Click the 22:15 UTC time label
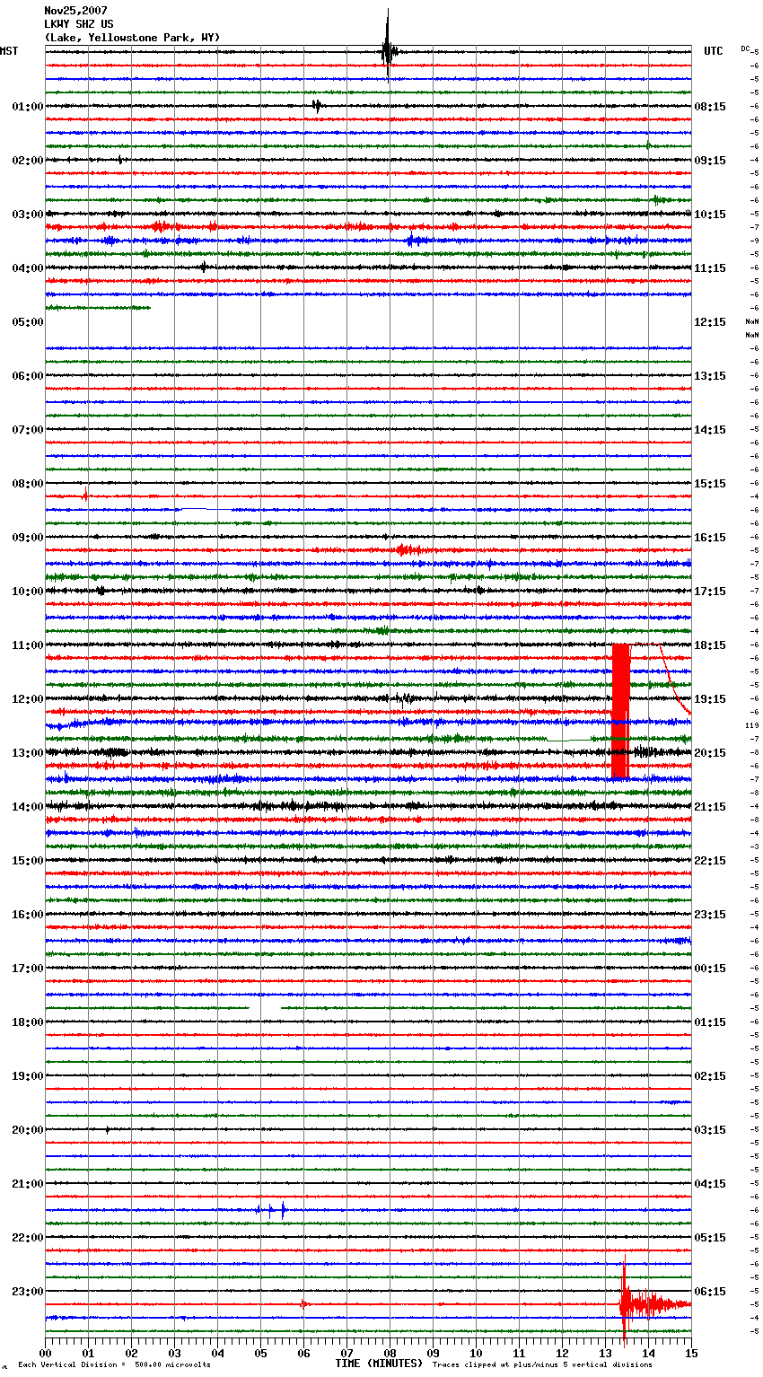Viewport: 763px width, 1377px height. pos(710,861)
